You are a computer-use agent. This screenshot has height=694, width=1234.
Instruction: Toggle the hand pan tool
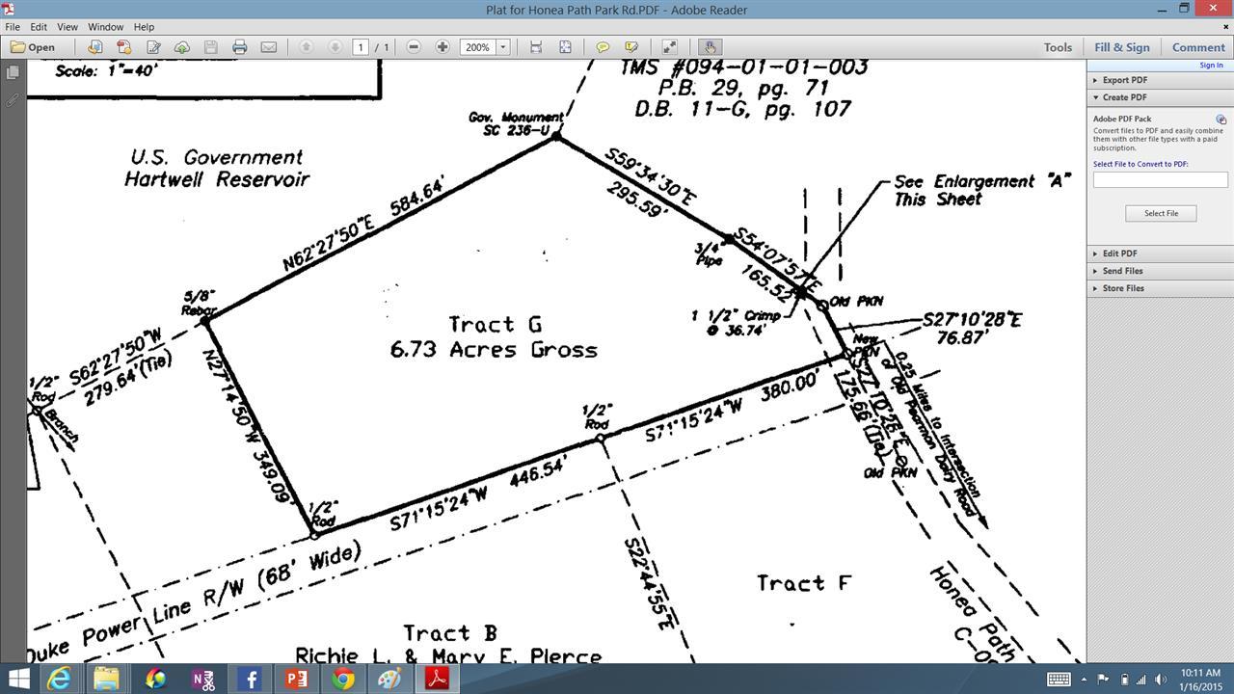[710, 46]
